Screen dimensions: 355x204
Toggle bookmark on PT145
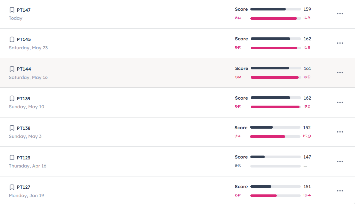click(12, 39)
